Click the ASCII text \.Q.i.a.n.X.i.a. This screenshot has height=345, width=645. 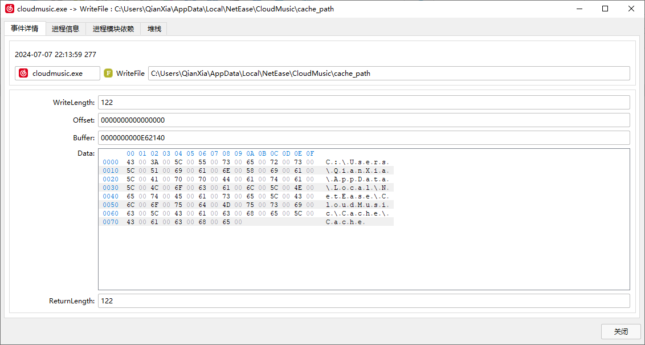click(357, 171)
